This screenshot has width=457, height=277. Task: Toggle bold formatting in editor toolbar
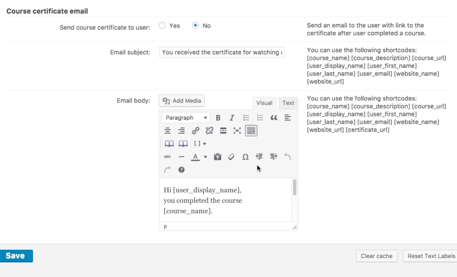[x=218, y=118]
